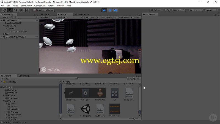Select the link text asset
Image resolution: width=220 pixels, height=124 pixels.
click(x=71, y=110)
